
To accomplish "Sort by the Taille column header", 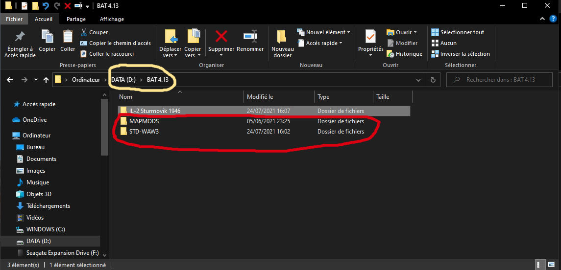I will coord(392,97).
